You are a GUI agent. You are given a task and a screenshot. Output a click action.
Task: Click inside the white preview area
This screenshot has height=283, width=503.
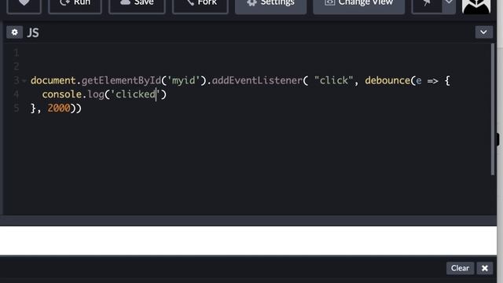click(248, 241)
